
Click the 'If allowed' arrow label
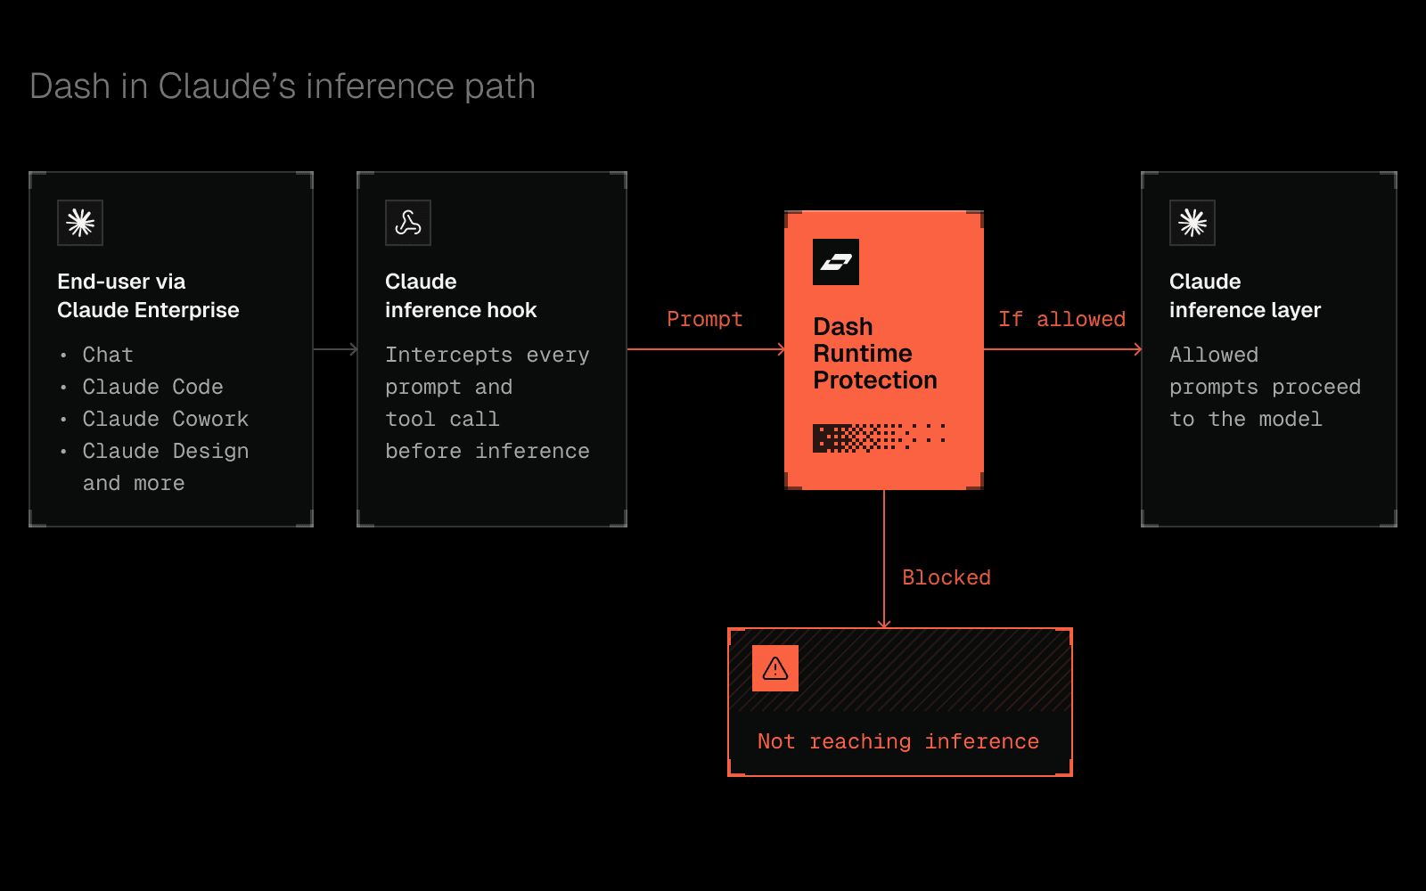pos(1061,319)
